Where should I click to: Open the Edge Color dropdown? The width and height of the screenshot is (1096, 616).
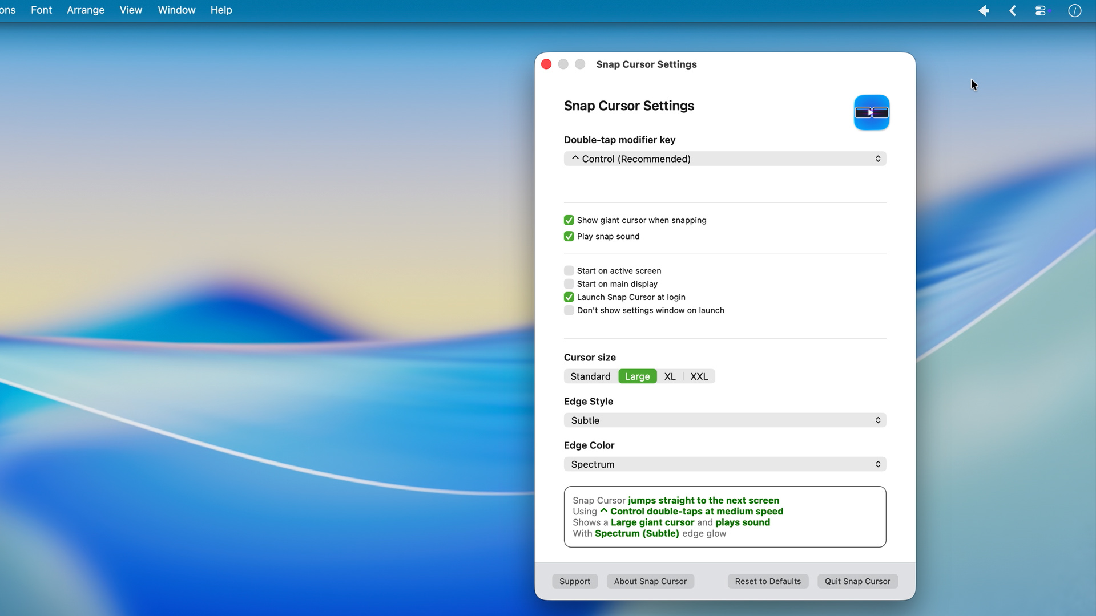724,464
